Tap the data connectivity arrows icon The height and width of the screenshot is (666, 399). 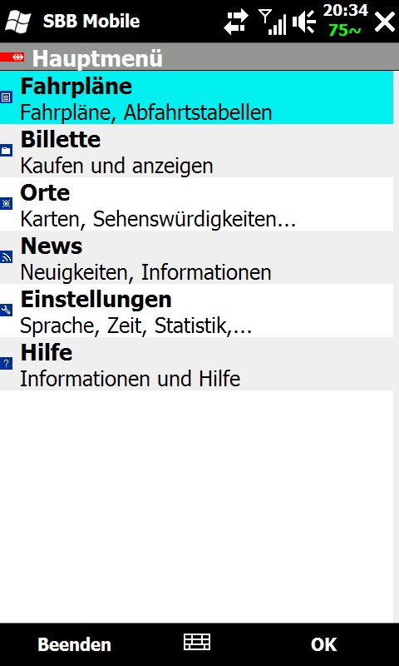point(236,22)
